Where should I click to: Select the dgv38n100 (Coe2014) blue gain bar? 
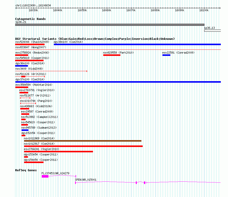(x=137, y=44)
